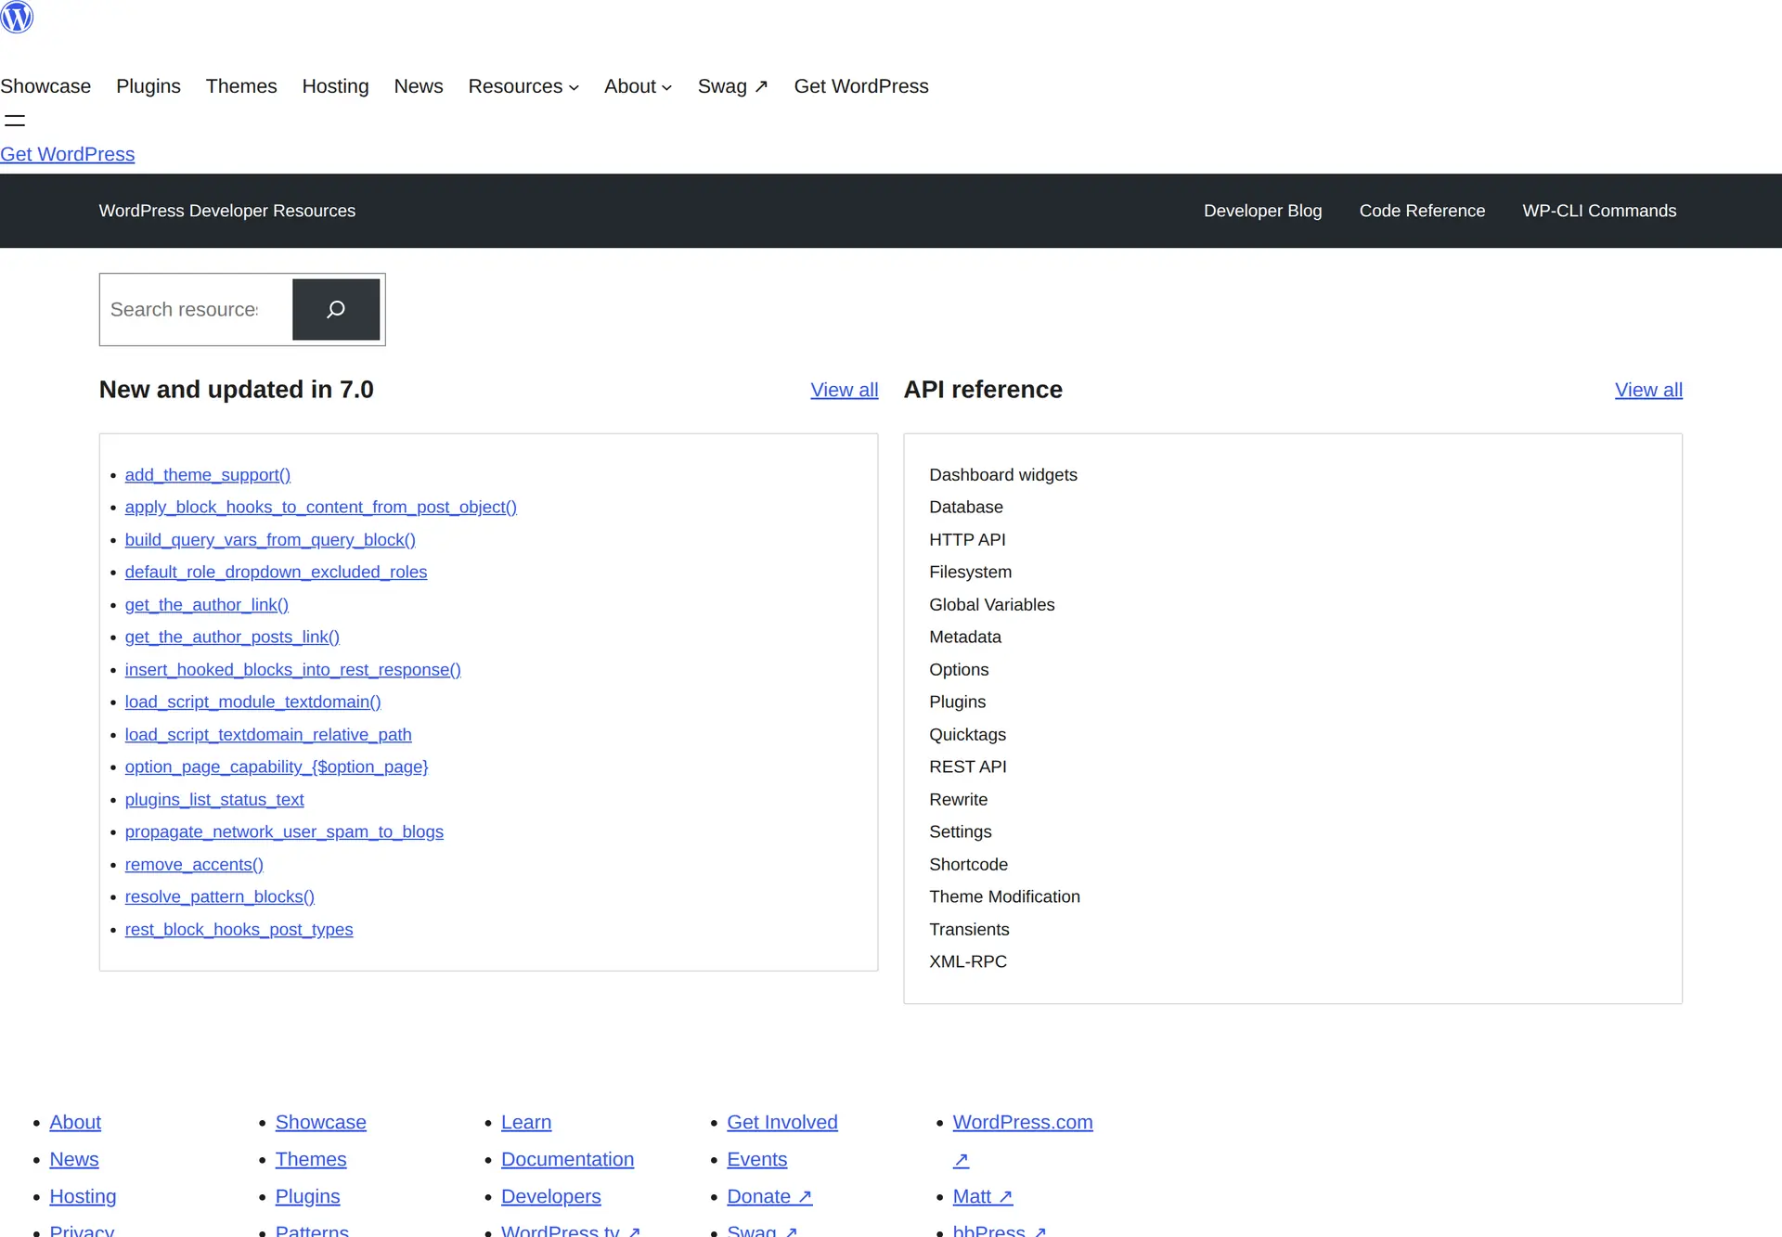Open the WP-CLI Commands tab
Viewport: 1782px width, 1237px height.
pos(1599,211)
